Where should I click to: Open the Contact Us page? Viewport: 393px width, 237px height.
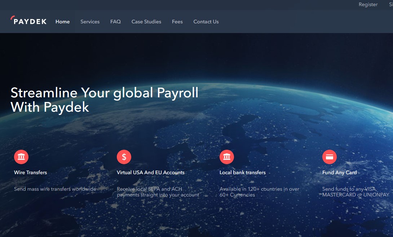(x=206, y=22)
